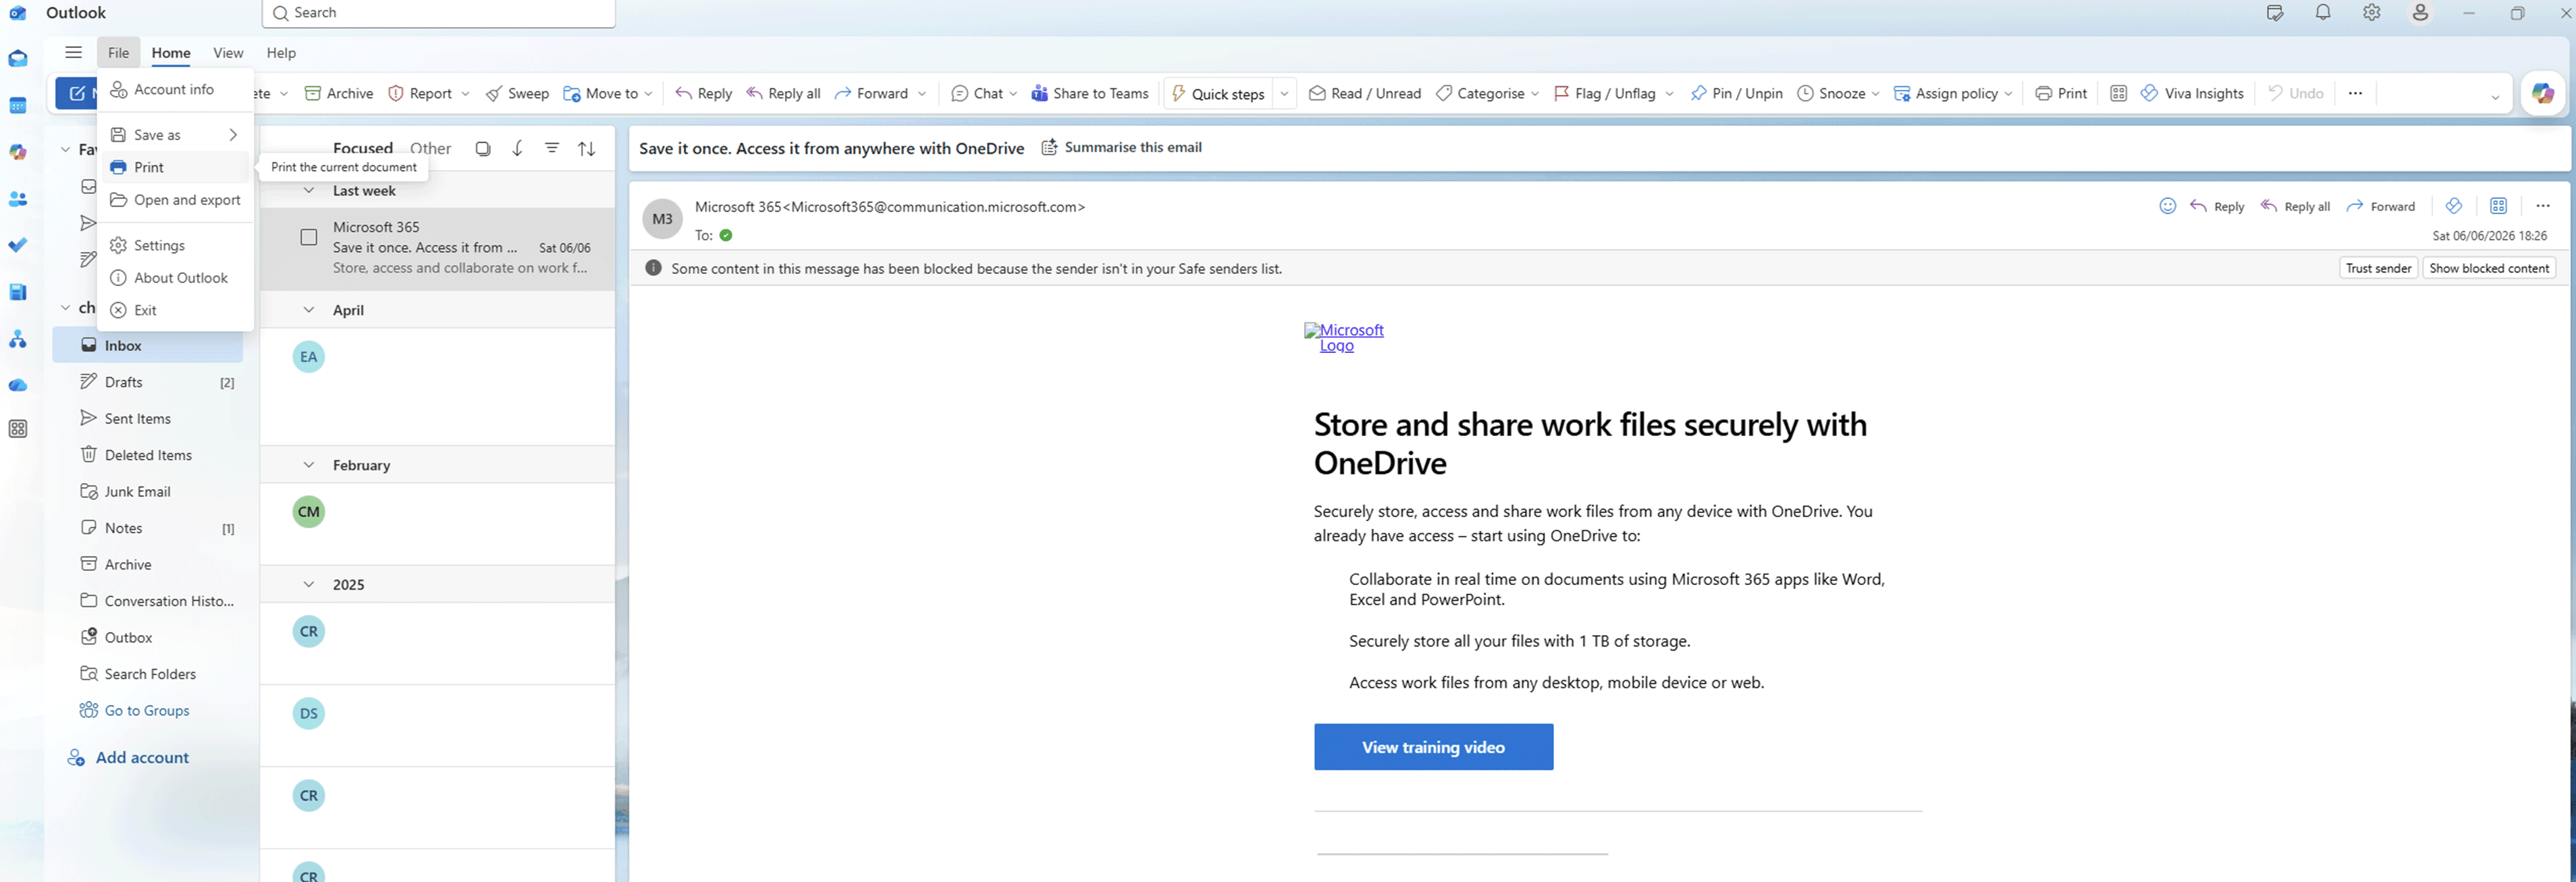This screenshot has width=2576, height=882.
Task: Open the To Do checkmark app
Action: [18, 245]
